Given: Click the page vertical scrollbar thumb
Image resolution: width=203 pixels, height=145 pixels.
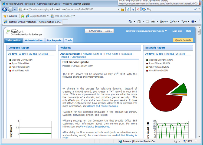Looking at the screenshot, I should [199, 32].
